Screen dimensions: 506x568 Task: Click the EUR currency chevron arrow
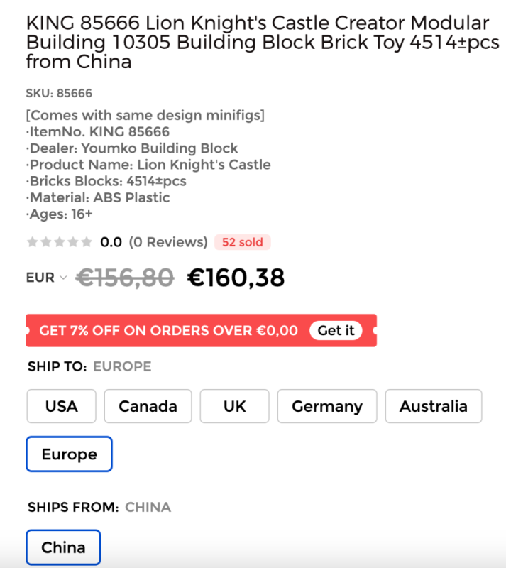63,278
